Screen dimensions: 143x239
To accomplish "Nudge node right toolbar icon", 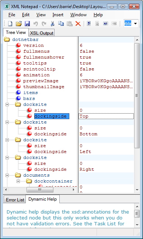I will point(114,24).
